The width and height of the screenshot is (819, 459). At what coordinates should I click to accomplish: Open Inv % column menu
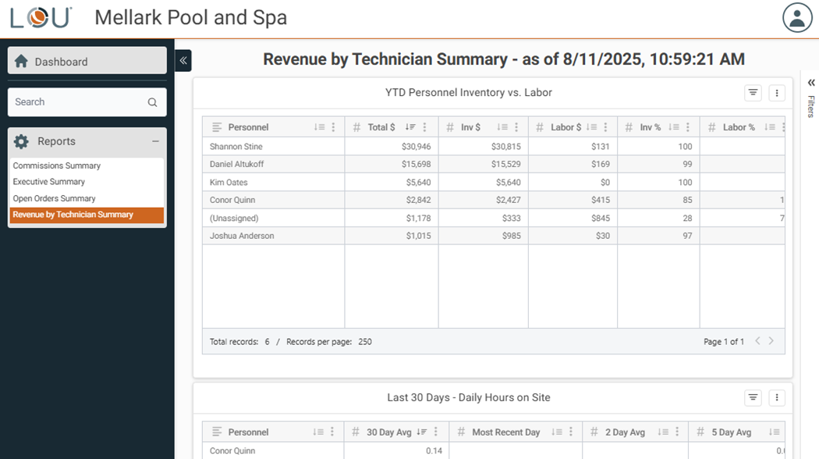tap(688, 127)
